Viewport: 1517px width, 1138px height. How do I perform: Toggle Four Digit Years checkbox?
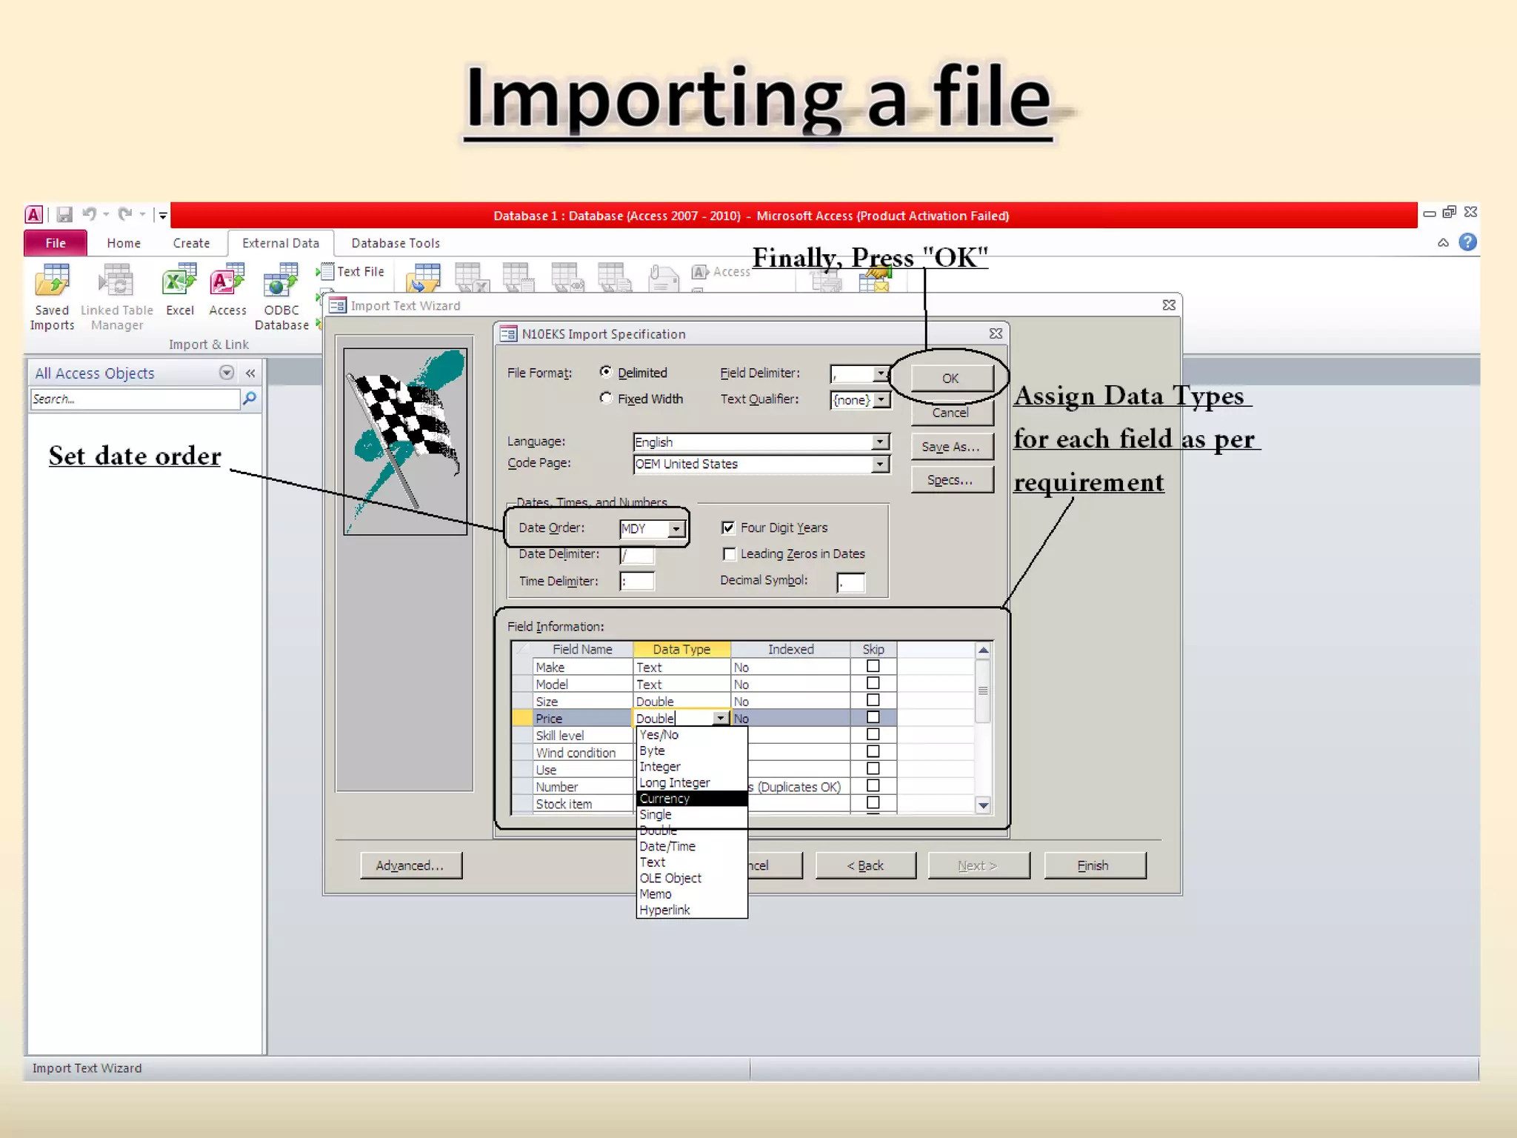point(728,528)
